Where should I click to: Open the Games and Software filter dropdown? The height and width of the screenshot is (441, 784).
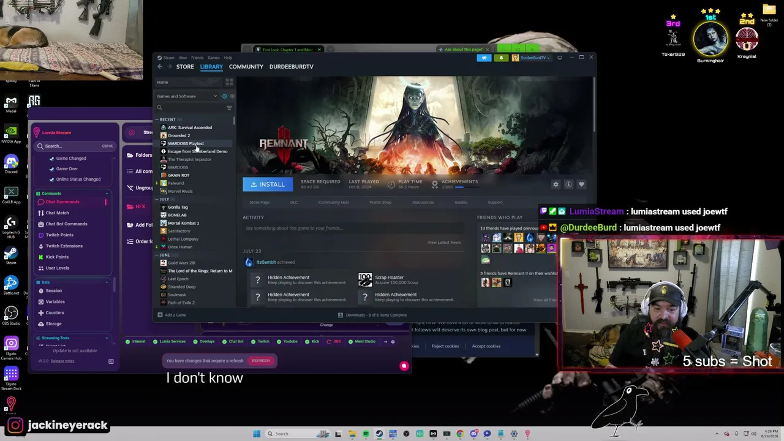click(x=187, y=96)
